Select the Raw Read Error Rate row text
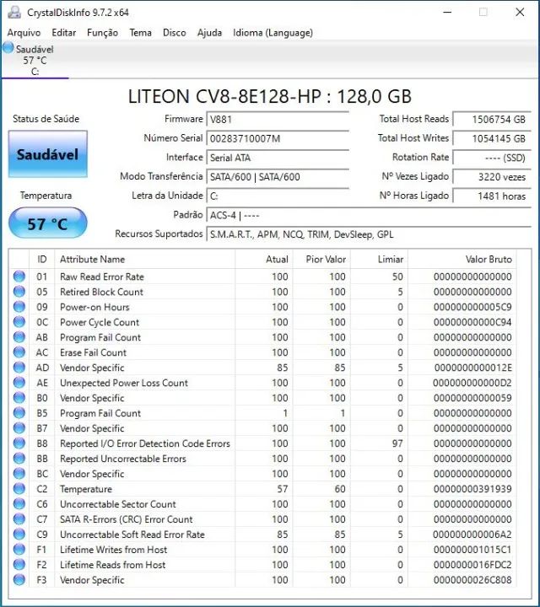Viewport: 540px width, 607px height. pyautogui.click(x=102, y=277)
